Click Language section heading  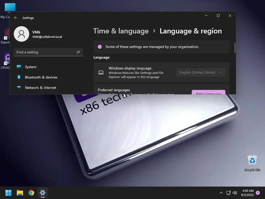(x=101, y=57)
